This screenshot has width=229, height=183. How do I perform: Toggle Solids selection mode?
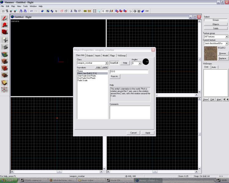[x=216, y=28]
